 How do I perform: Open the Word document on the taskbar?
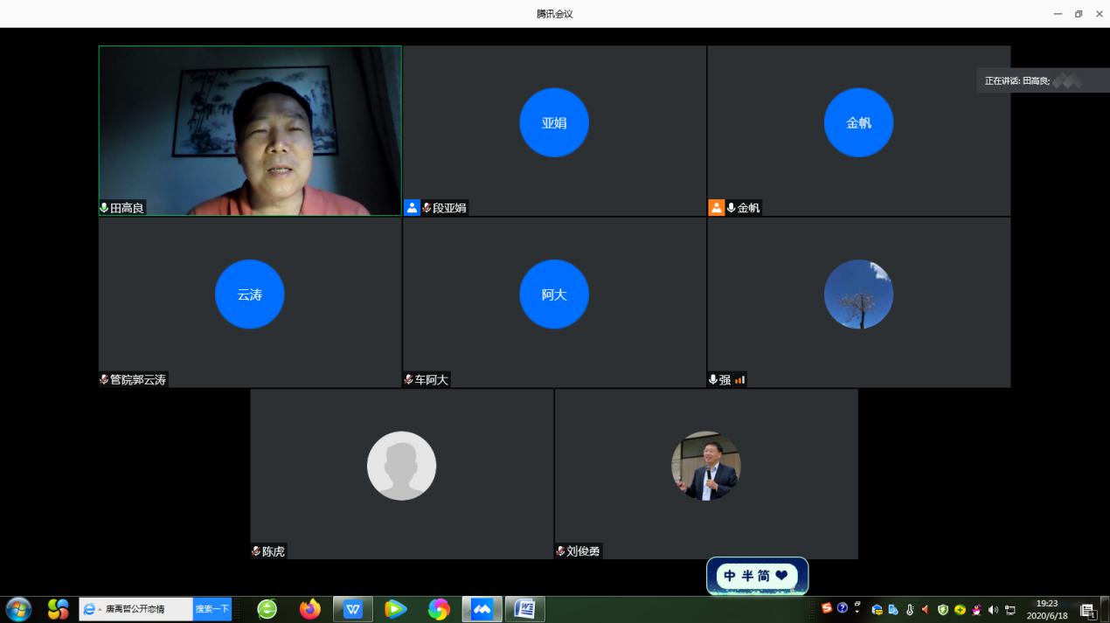(524, 609)
